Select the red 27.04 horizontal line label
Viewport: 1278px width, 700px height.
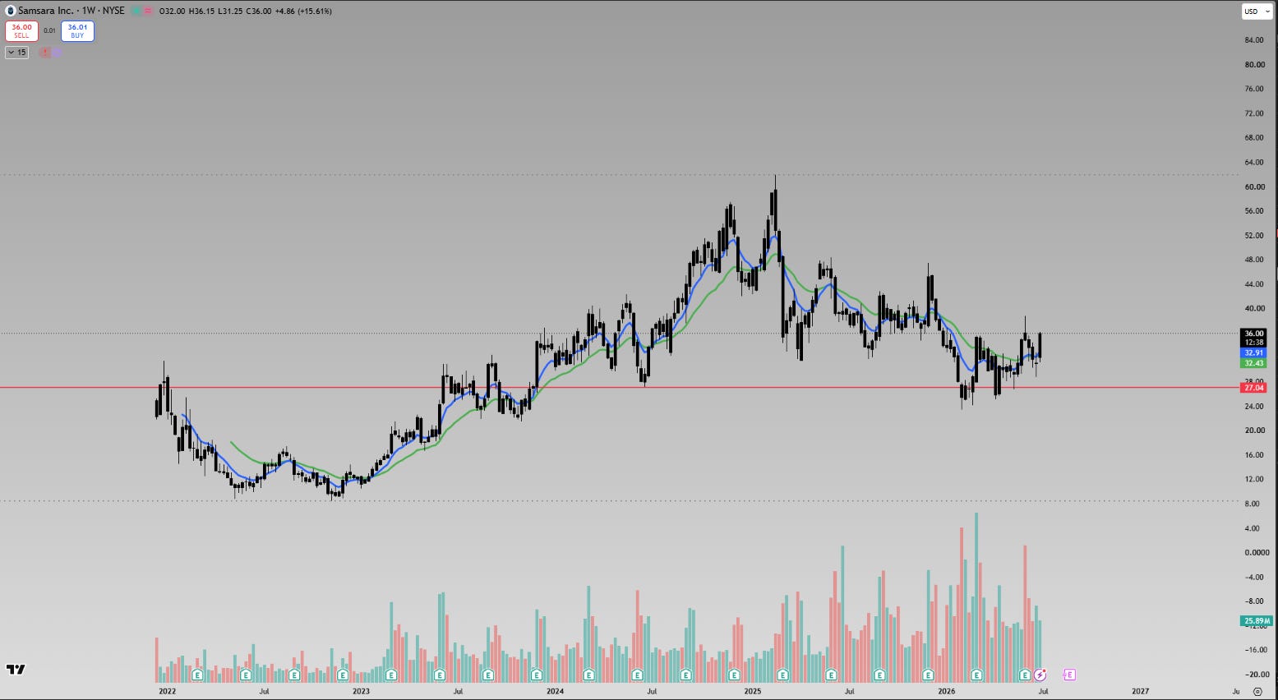pyautogui.click(x=1253, y=388)
